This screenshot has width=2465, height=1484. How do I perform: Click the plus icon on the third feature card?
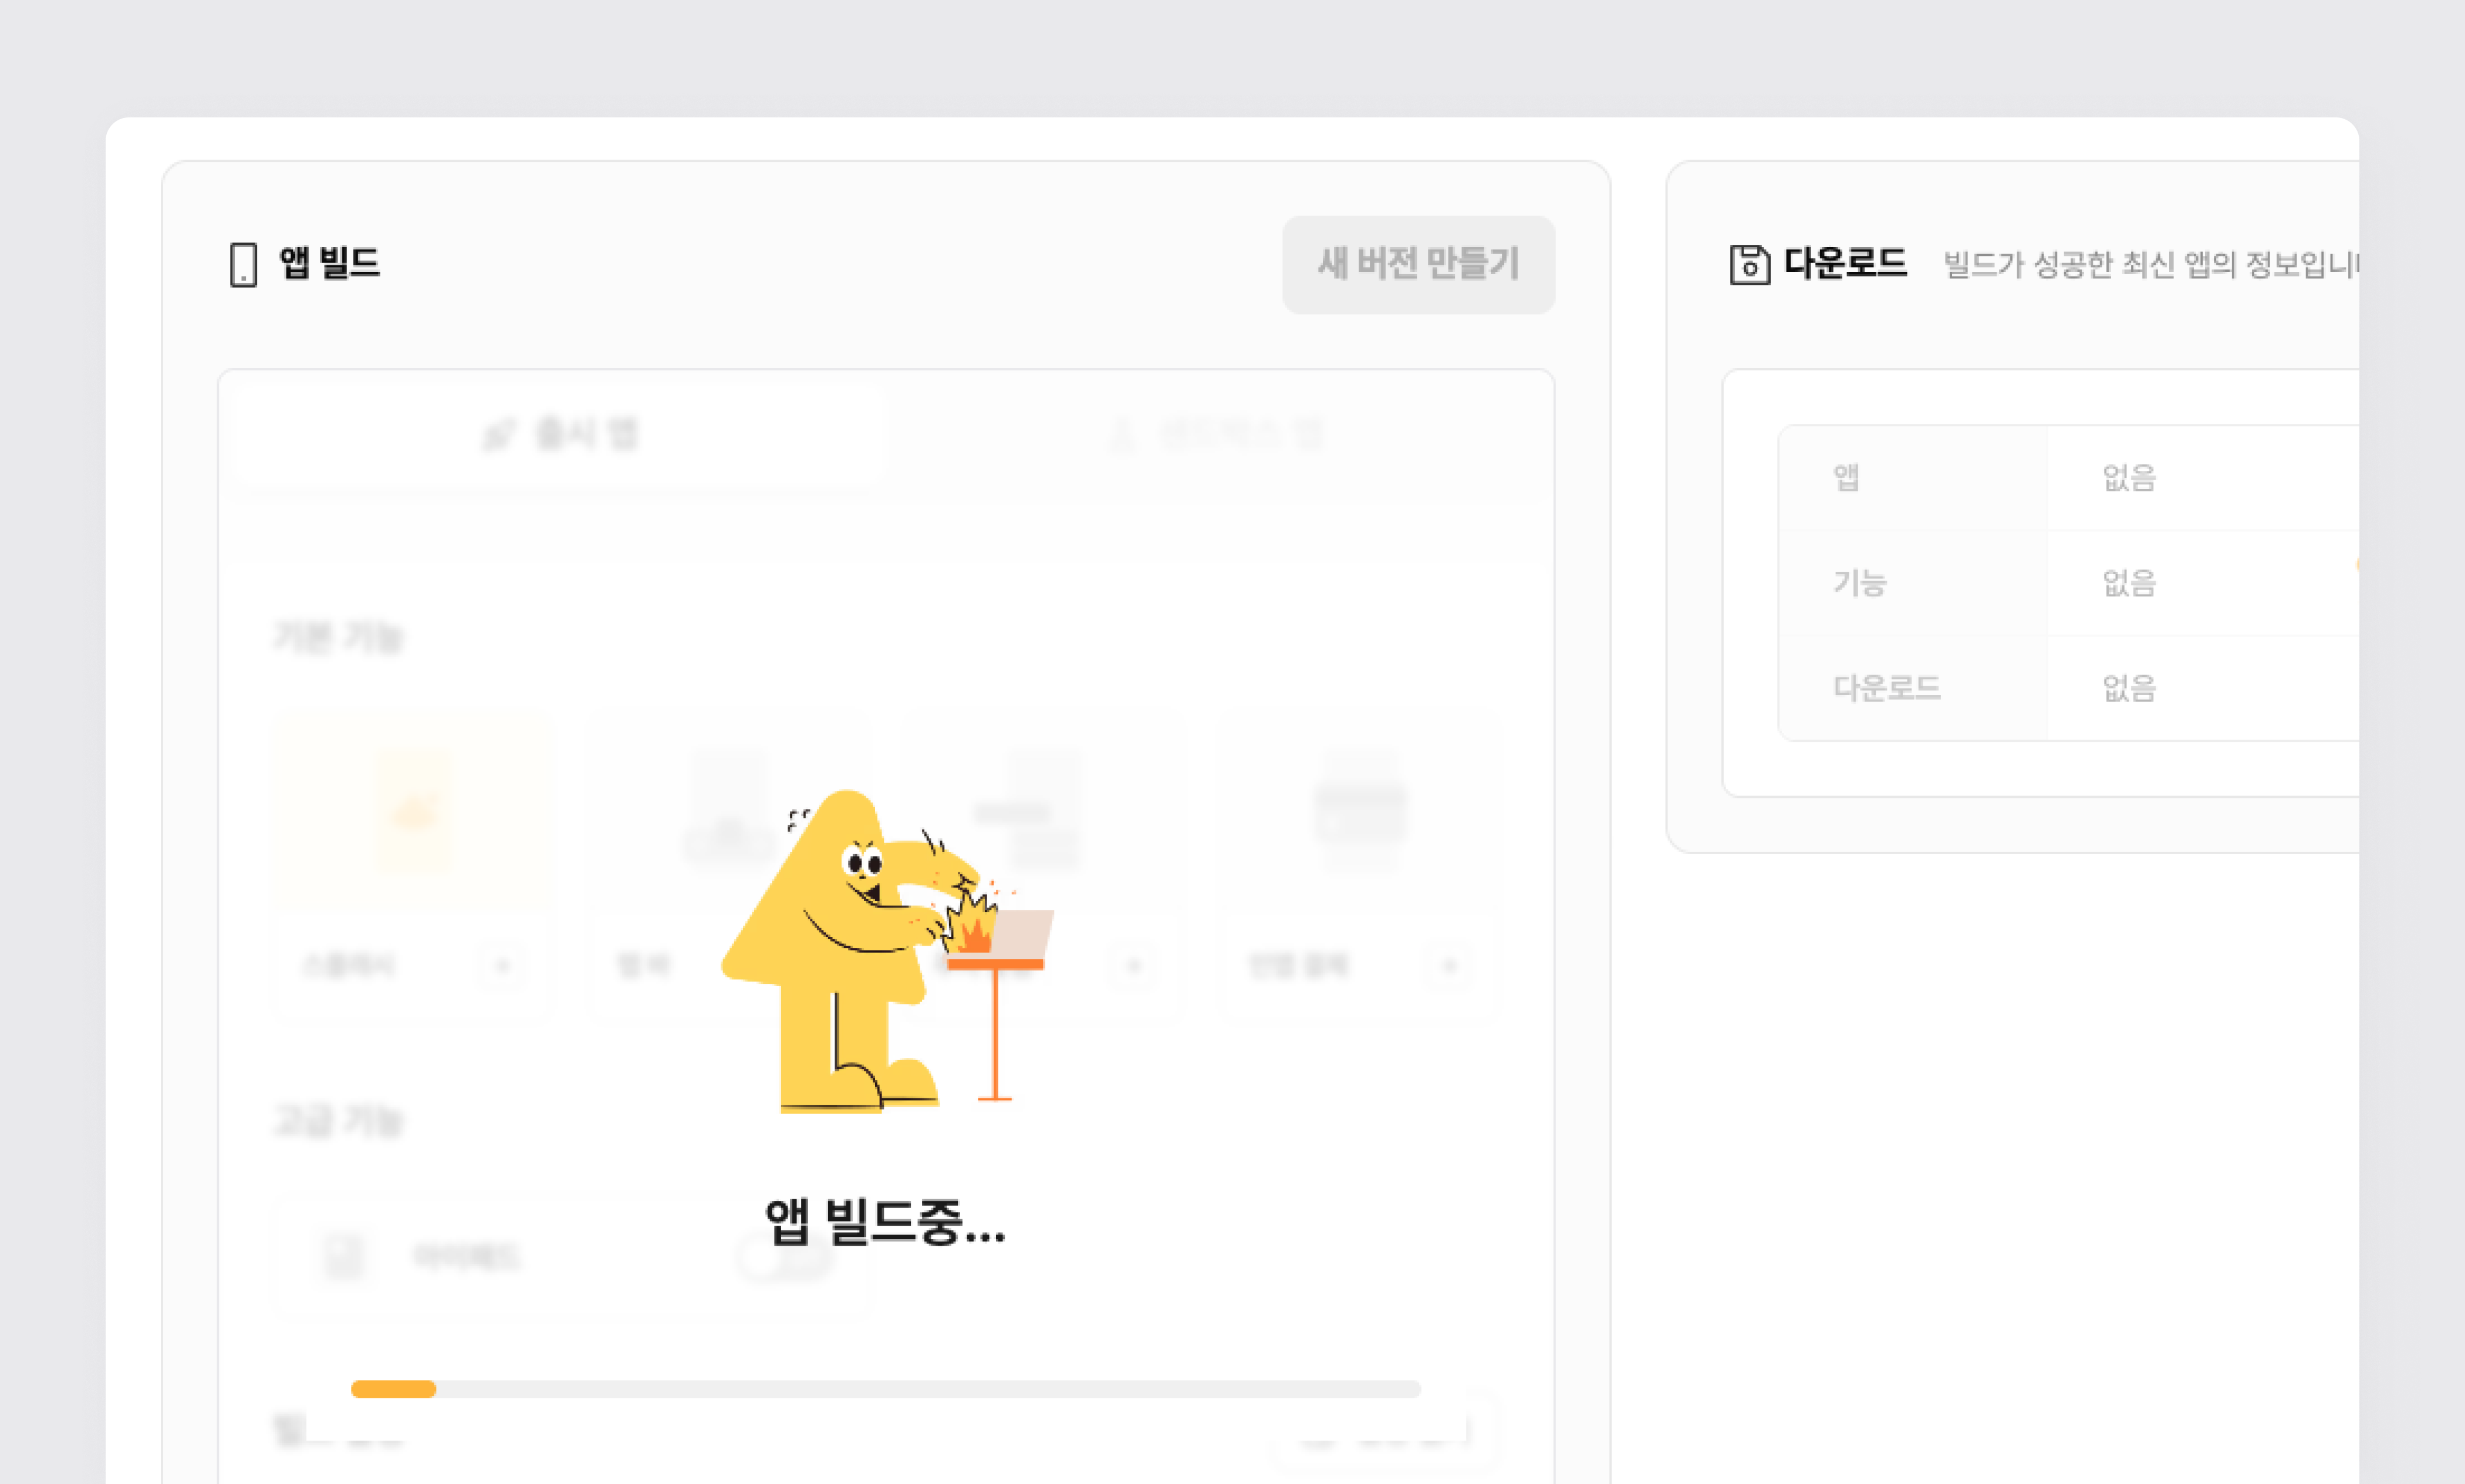click(x=1133, y=966)
